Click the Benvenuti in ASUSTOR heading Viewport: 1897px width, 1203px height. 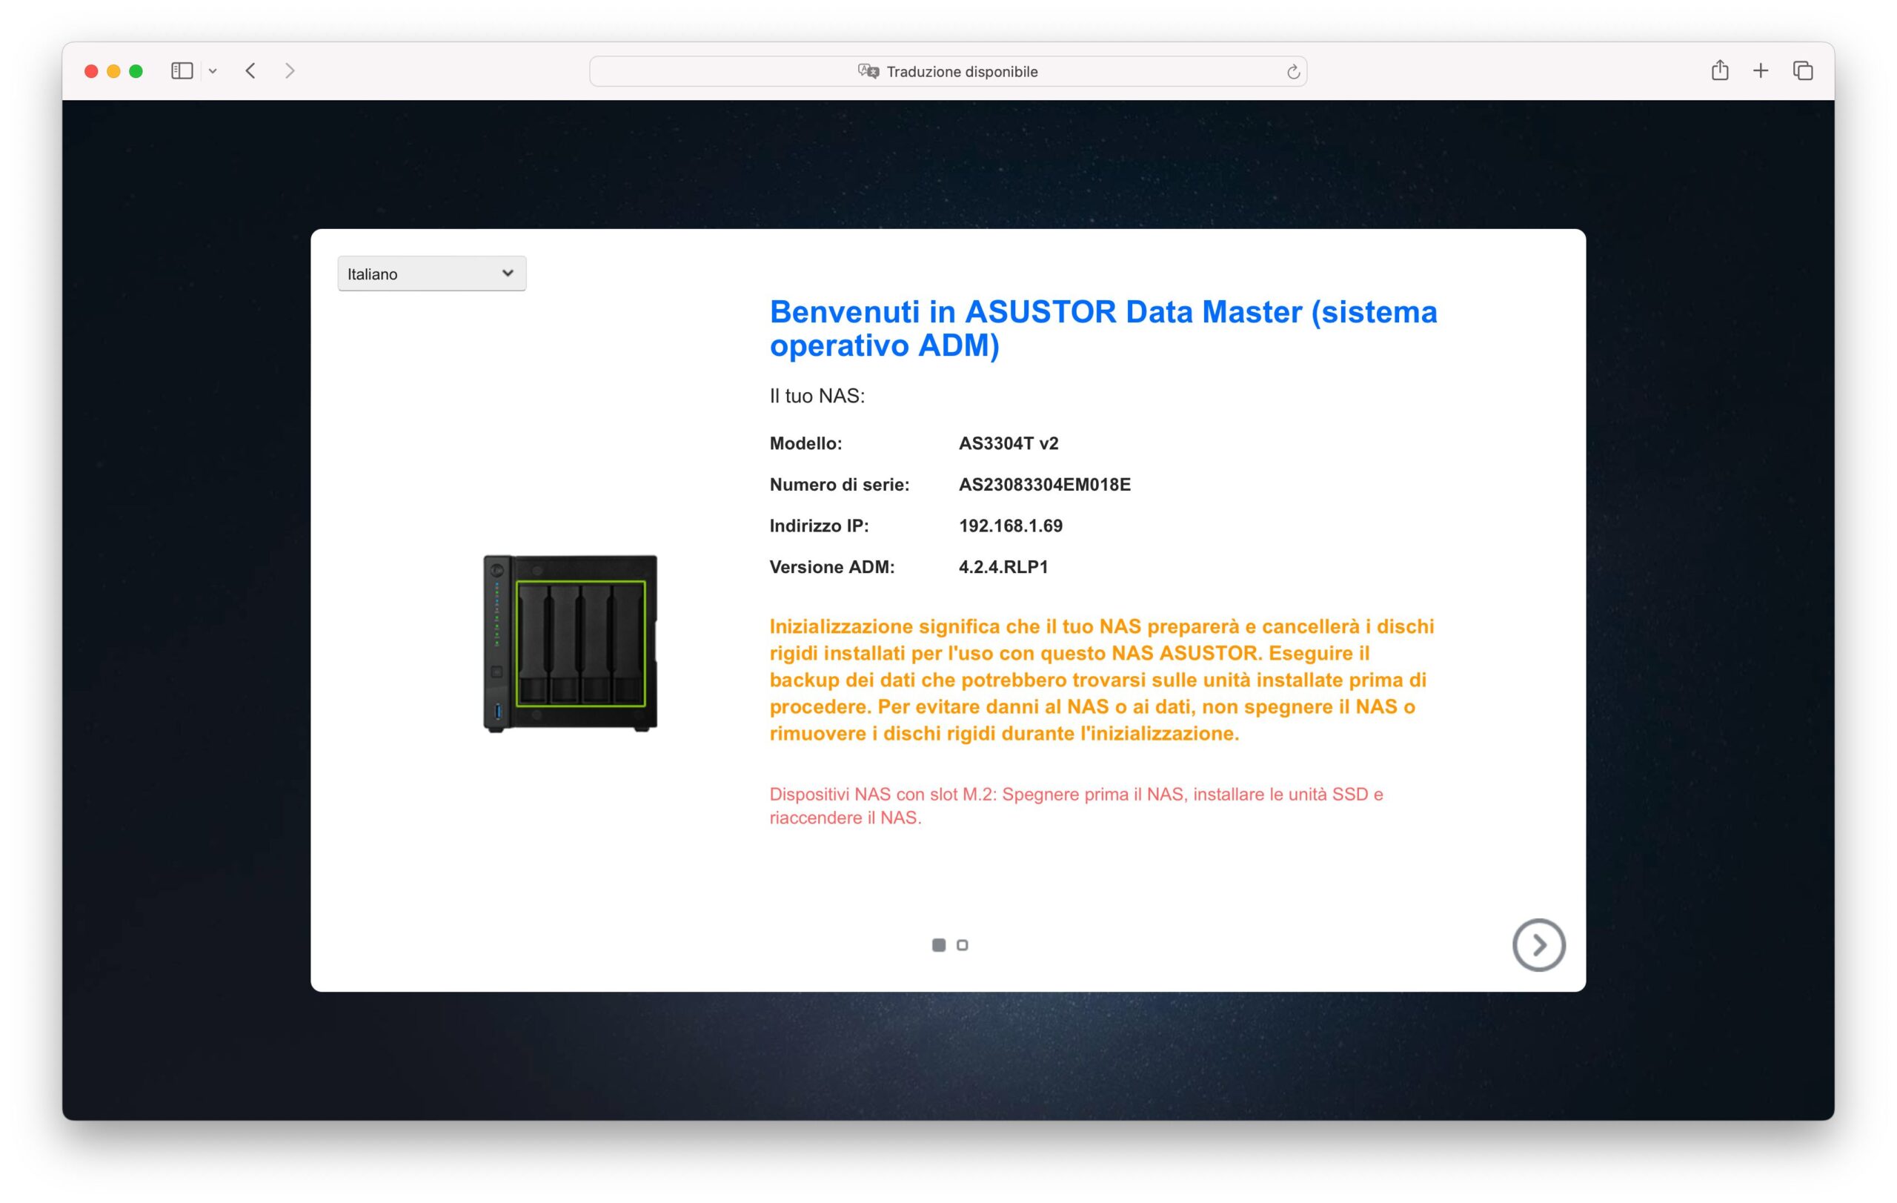(1103, 328)
